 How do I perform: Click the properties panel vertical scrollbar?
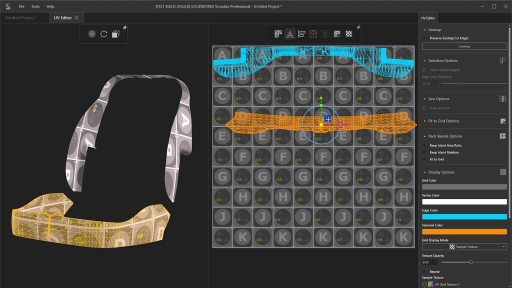pos(509,122)
